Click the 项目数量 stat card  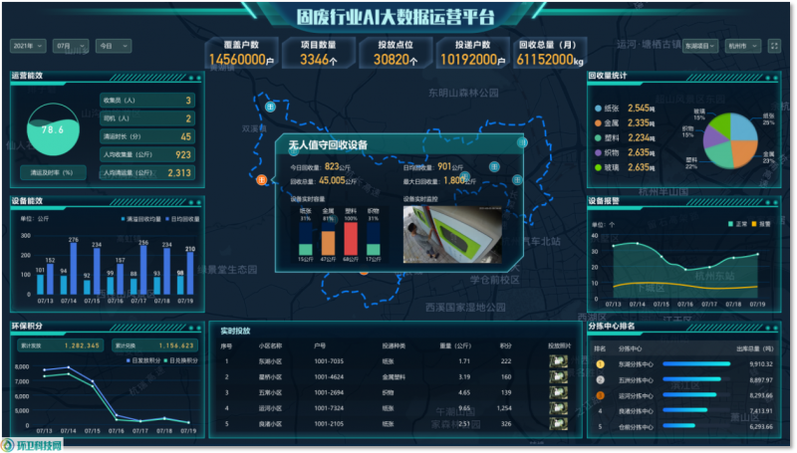(x=318, y=53)
